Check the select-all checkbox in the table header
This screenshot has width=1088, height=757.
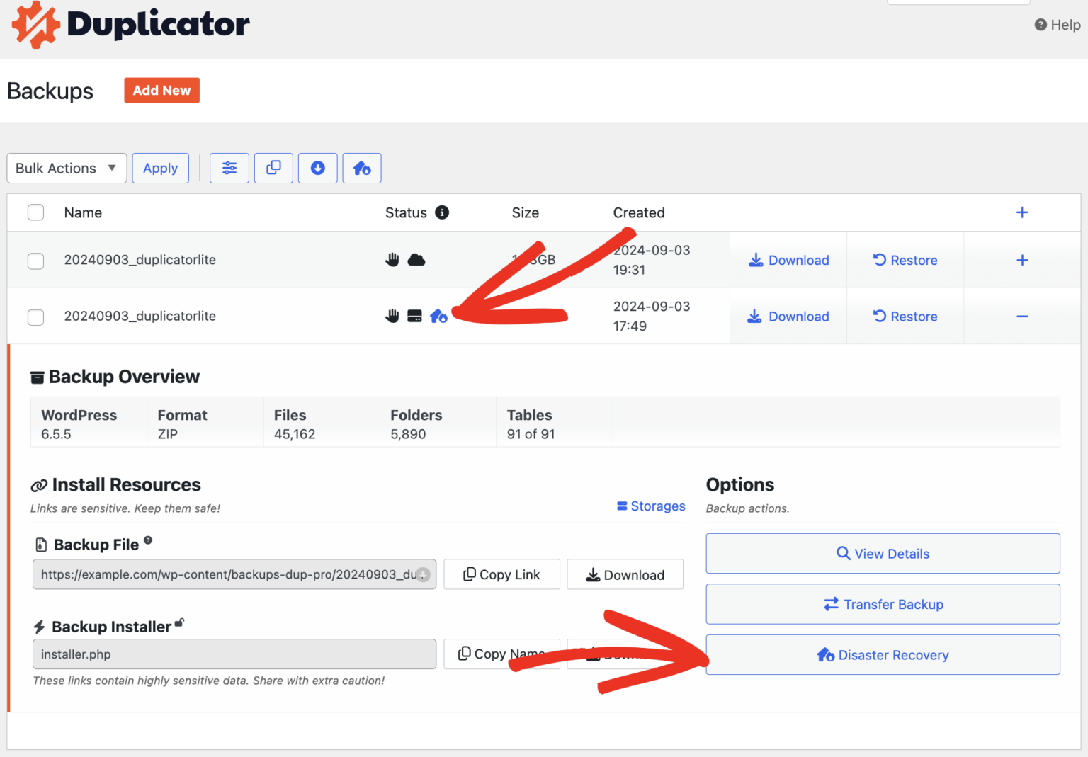click(x=35, y=212)
